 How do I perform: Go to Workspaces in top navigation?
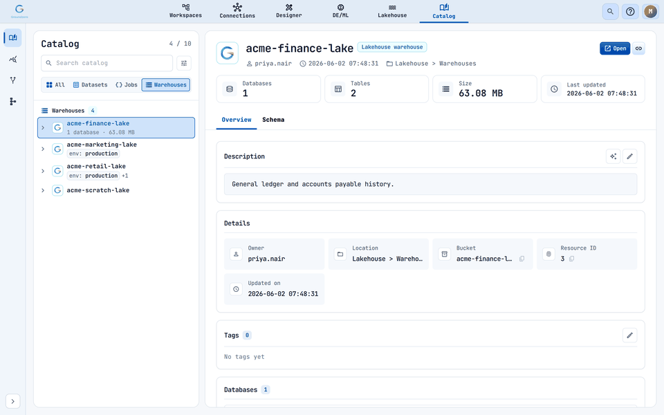pos(185,12)
